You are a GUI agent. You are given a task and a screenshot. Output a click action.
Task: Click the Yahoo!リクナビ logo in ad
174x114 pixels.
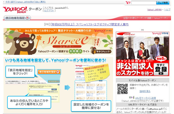tap(160, 33)
